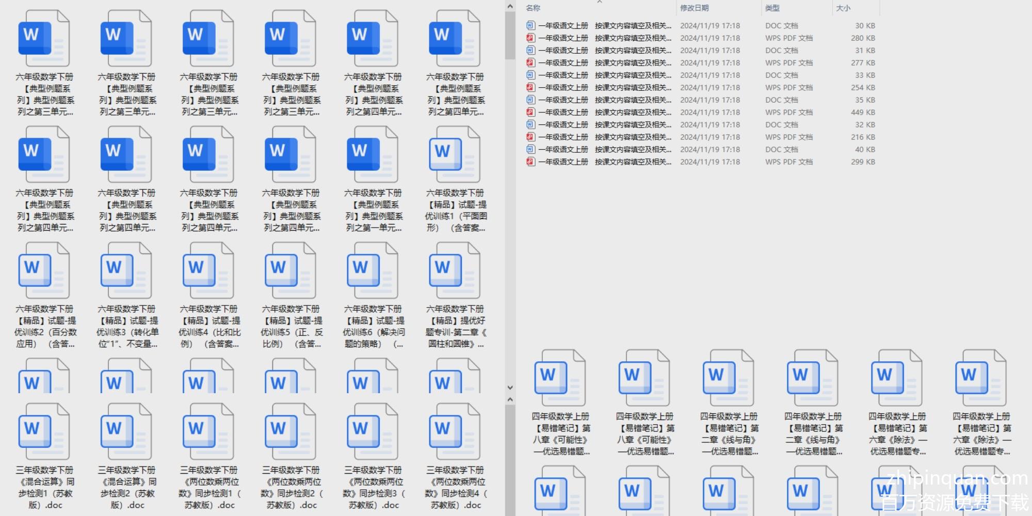Screen dimensions: 1032x516
Task: Click the 大小 column header
Action: pyautogui.click(x=843, y=8)
